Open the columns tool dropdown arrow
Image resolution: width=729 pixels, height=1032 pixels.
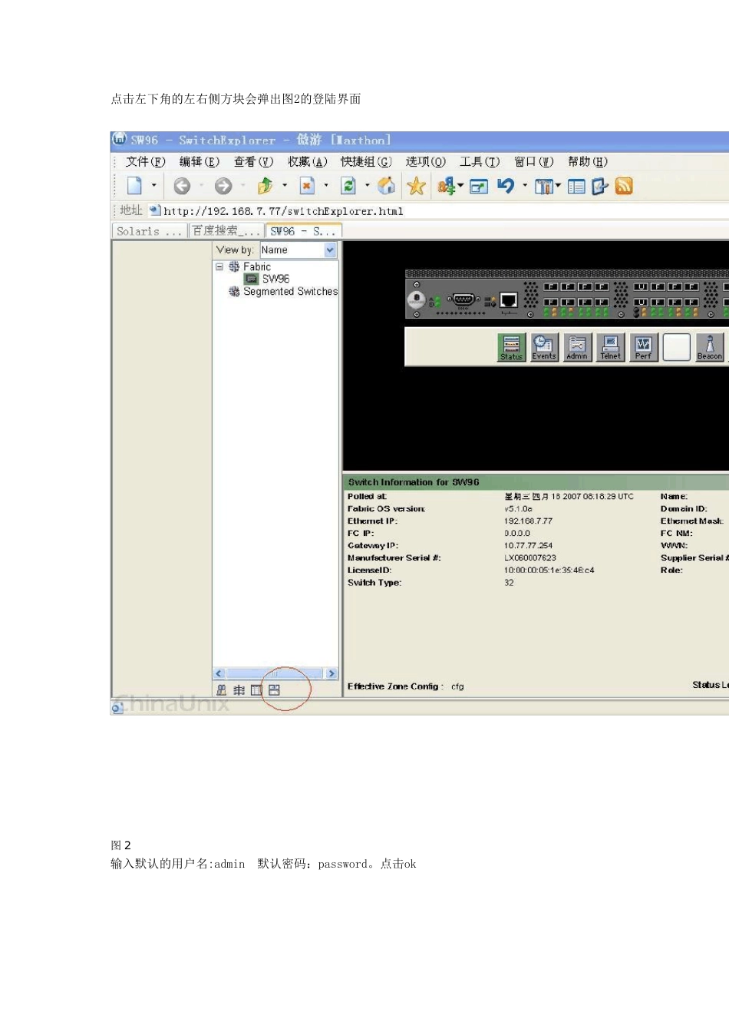pos(558,186)
